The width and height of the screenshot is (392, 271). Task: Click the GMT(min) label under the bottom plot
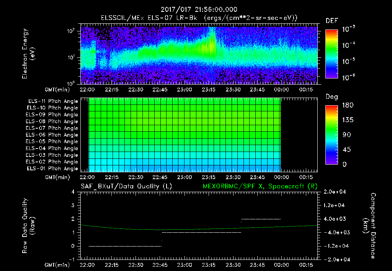click(x=57, y=265)
